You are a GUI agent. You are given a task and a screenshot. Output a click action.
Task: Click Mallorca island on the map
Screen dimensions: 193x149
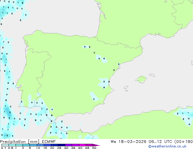pyautogui.click(x=141, y=79)
